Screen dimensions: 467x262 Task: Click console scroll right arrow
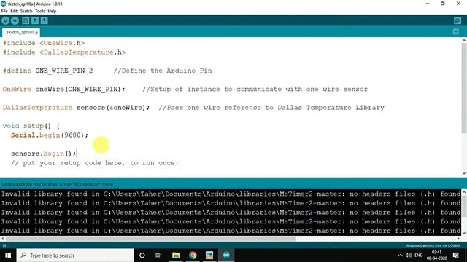click(x=458, y=239)
